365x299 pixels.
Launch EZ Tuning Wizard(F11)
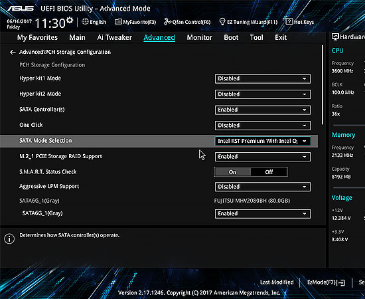pyautogui.click(x=248, y=22)
